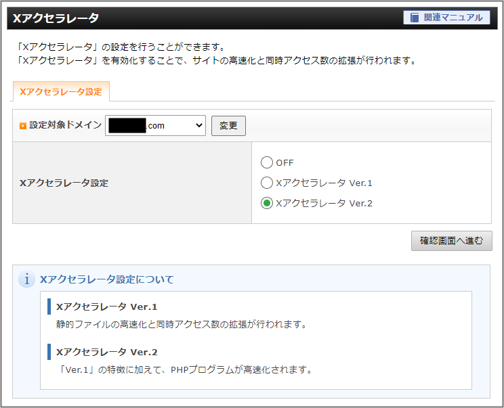Viewport: 504px width, 408px height.
Task: Click the Ver.1 description about 静的ファイル
Action: pyautogui.click(x=182, y=324)
